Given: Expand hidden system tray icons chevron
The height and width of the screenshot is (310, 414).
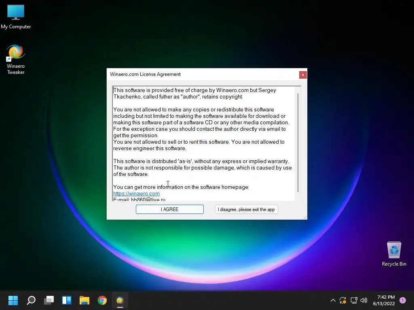Looking at the screenshot, I should [x=333, y=300].
